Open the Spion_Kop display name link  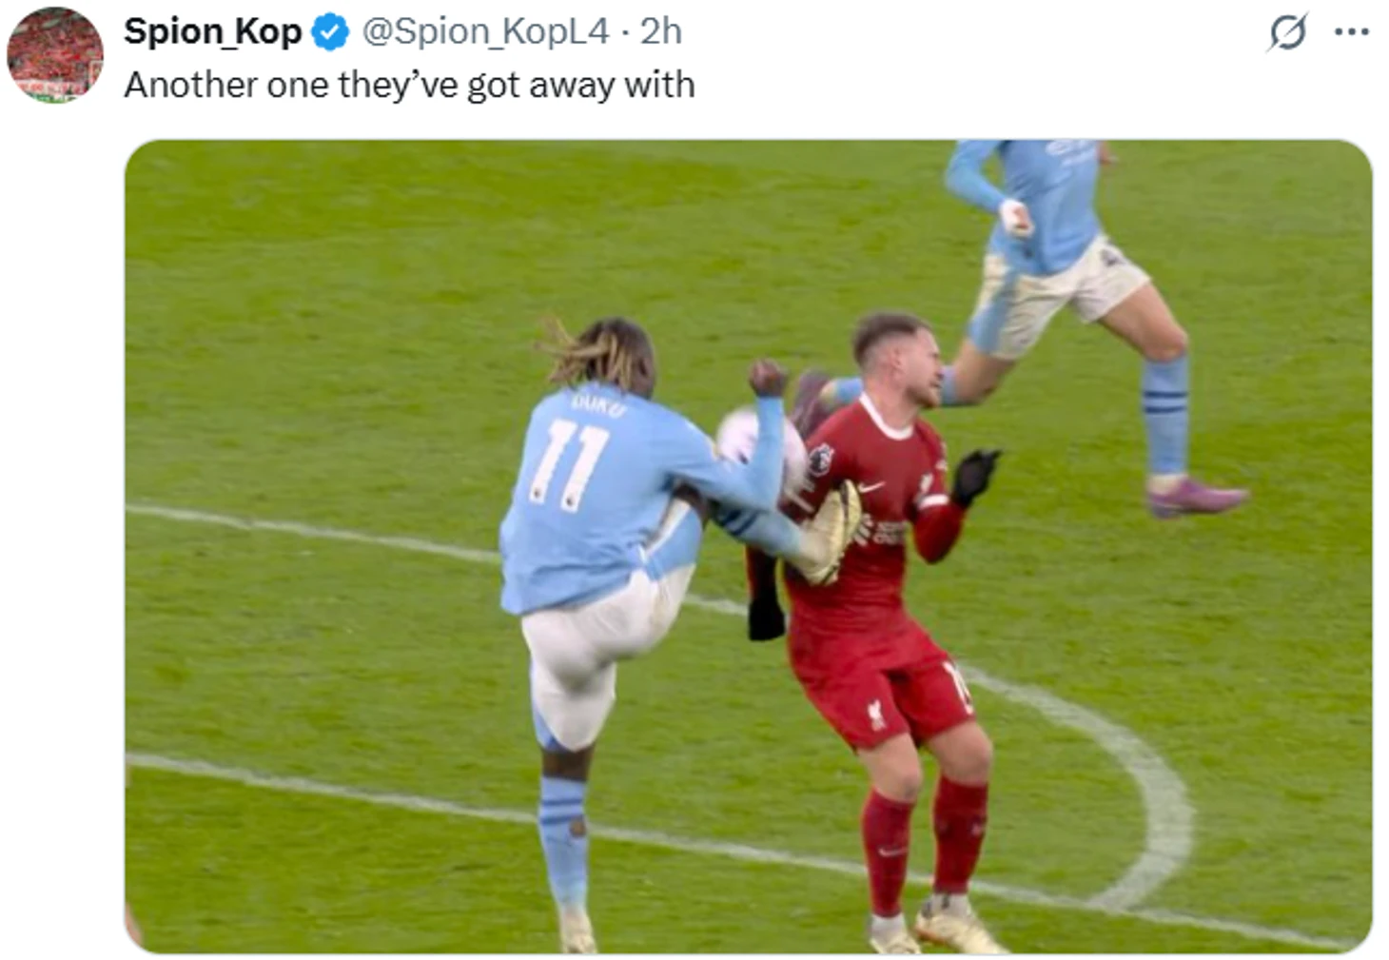(212, 31)
